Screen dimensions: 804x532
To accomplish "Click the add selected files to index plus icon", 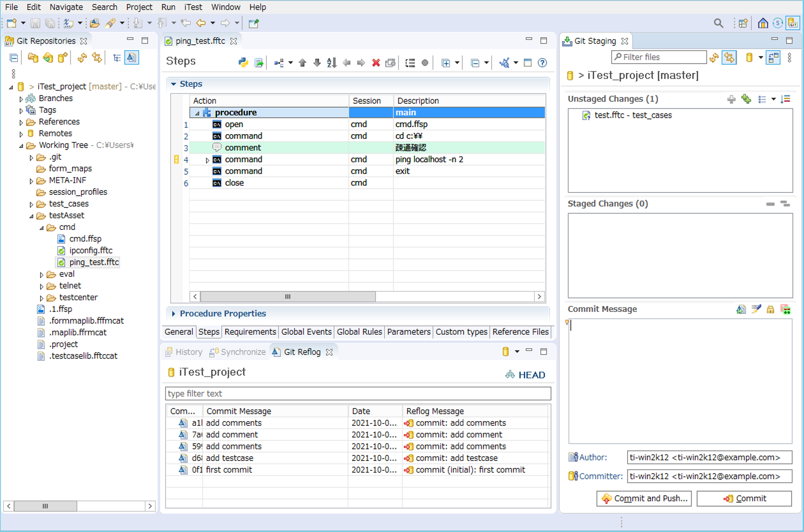I will point(731,99).
